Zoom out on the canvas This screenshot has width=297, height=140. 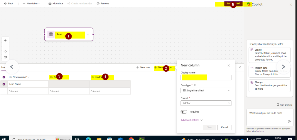point(5,46)
